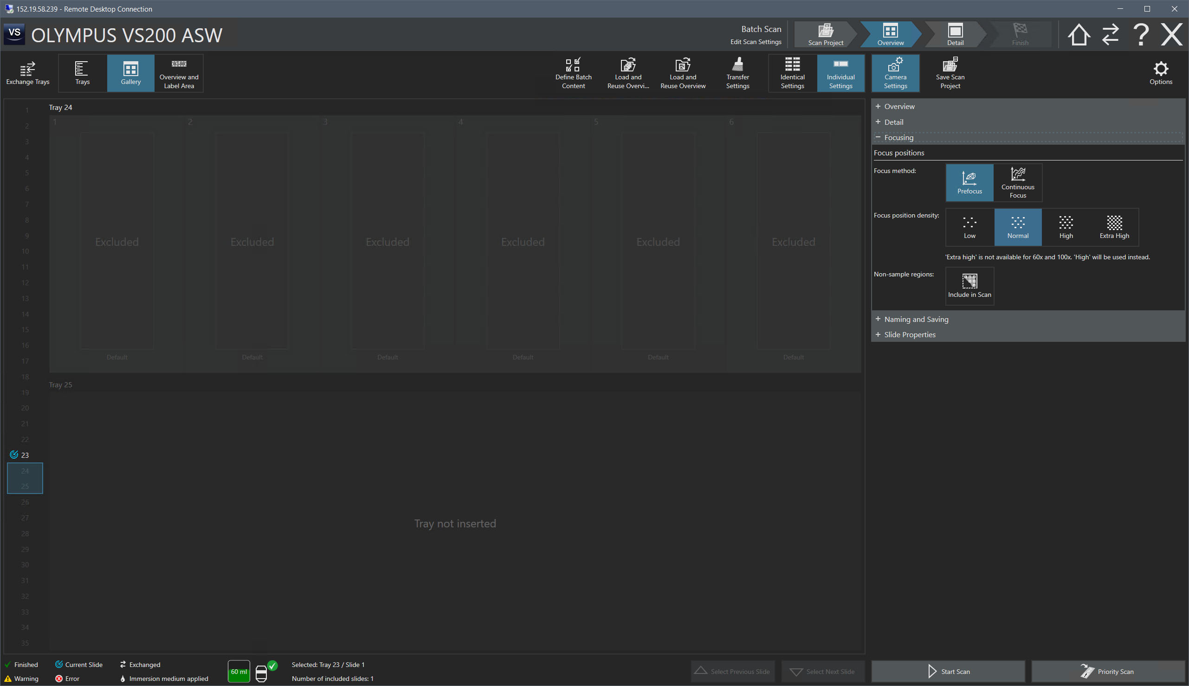Click Tray 24 header label
The height and width of the screenshot is (686, 1189).
[60, 108]
